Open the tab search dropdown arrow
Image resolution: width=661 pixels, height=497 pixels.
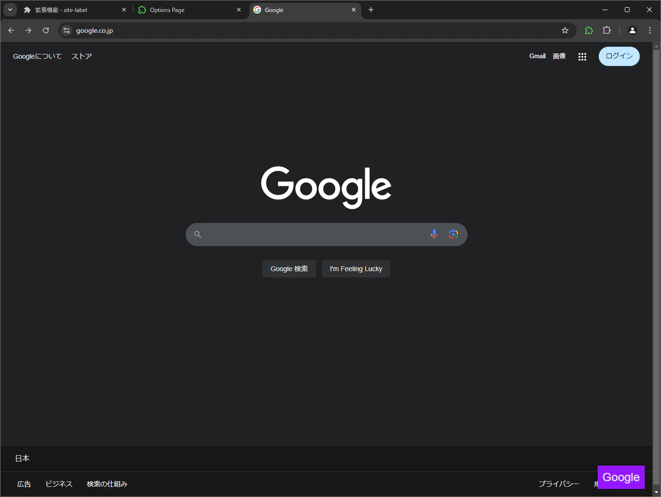point(10,10)
